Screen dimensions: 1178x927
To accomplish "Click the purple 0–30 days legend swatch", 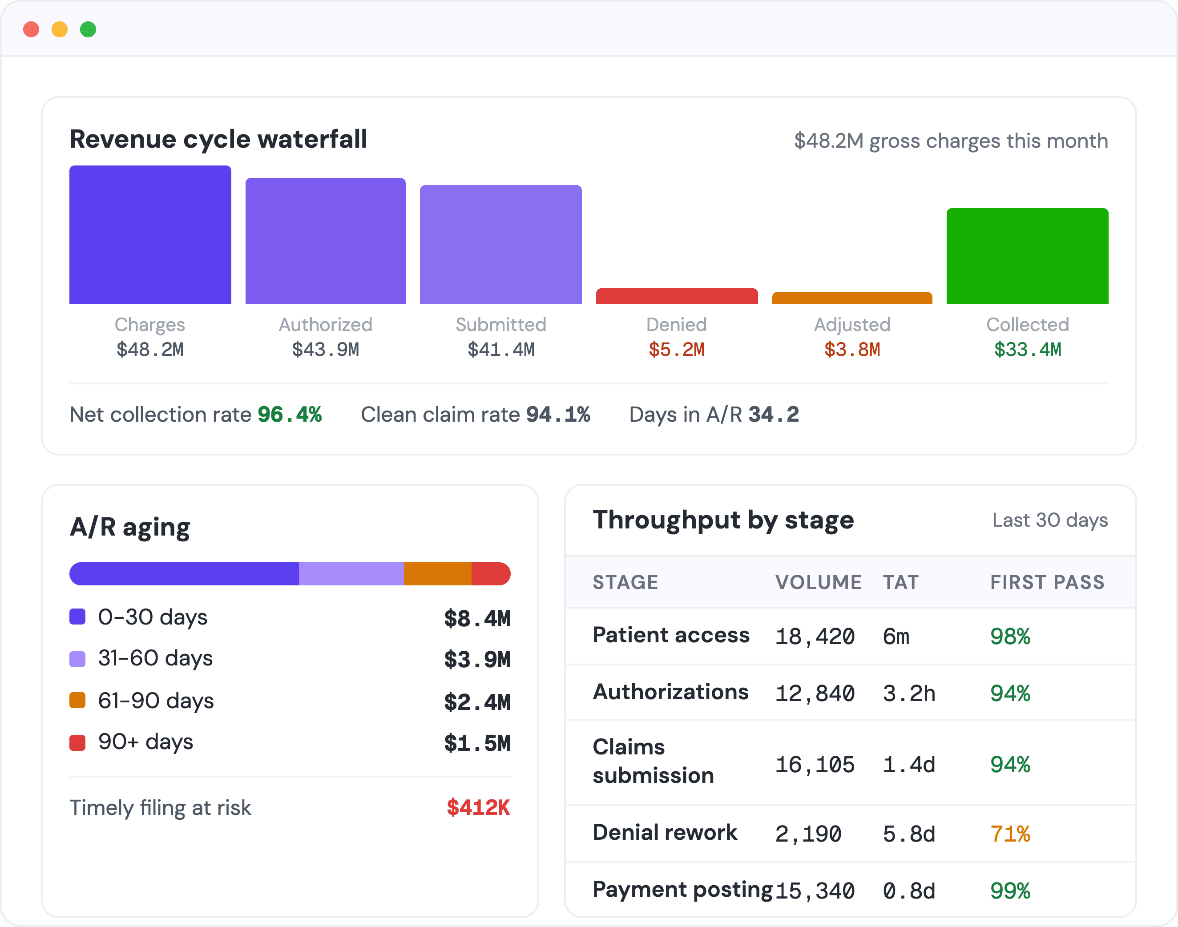I will 77,617.
